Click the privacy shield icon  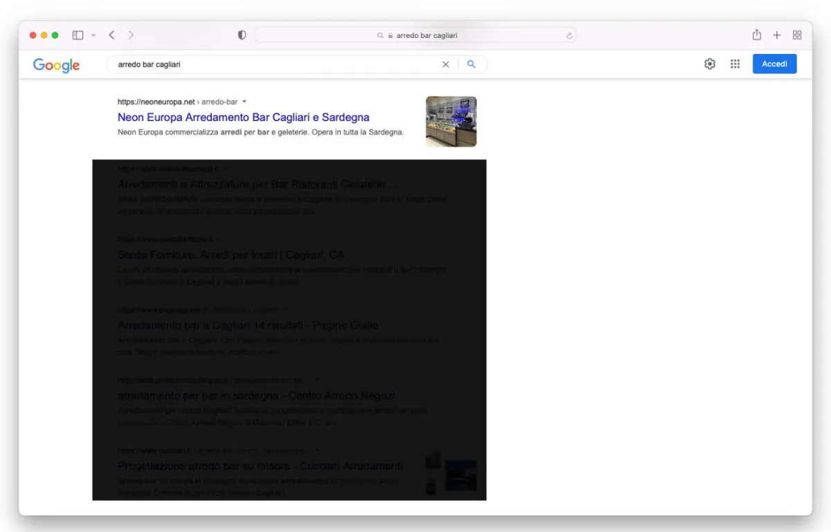pos(242,35)
